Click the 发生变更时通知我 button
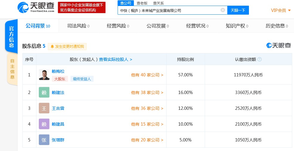This screenshot has height=151, width=294. tap(67, 47)
